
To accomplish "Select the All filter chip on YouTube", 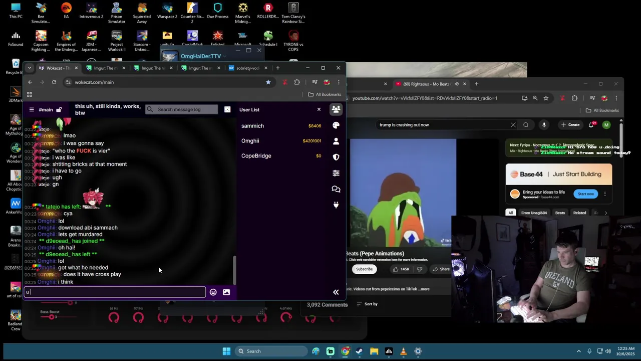I will click(511, 213).
